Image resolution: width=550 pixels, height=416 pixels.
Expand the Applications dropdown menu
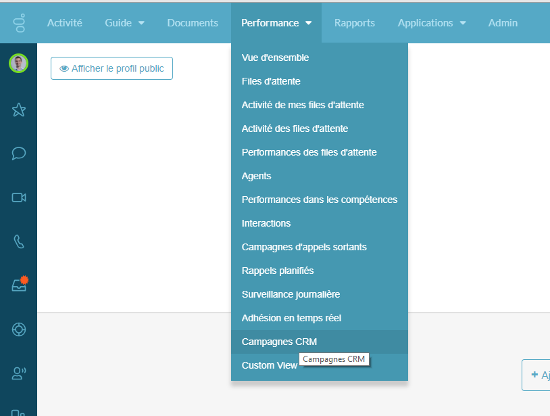click(x=431, y=23)
